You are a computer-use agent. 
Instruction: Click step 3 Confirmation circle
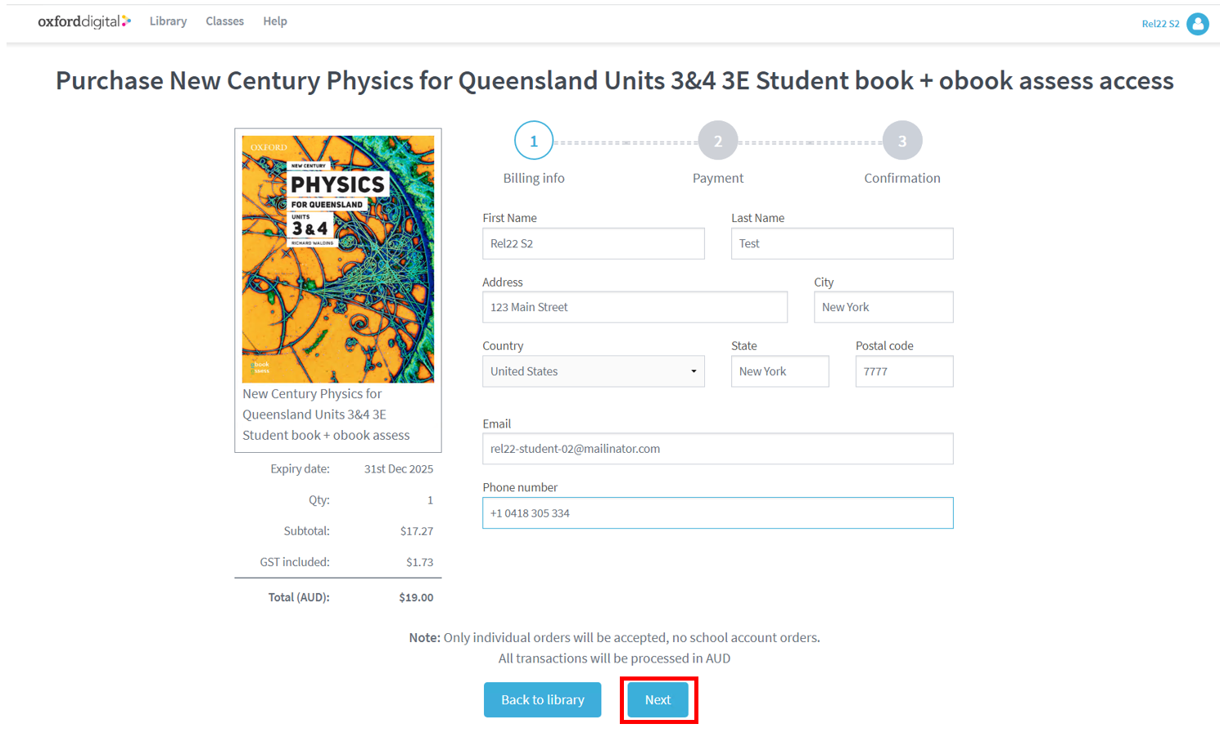click(902, 141)
